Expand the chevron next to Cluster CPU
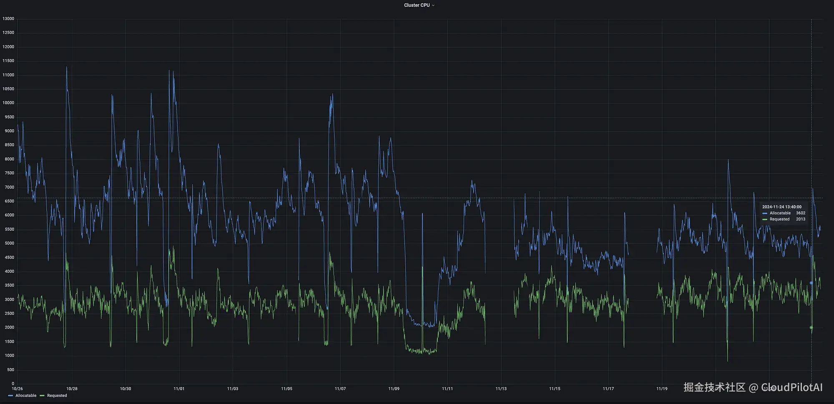Screen dimensions: 834x404 click(x=433, y=5)
